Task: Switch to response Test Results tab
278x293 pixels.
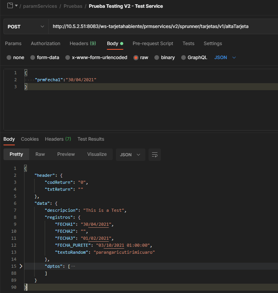Action: tap(91, 139)
